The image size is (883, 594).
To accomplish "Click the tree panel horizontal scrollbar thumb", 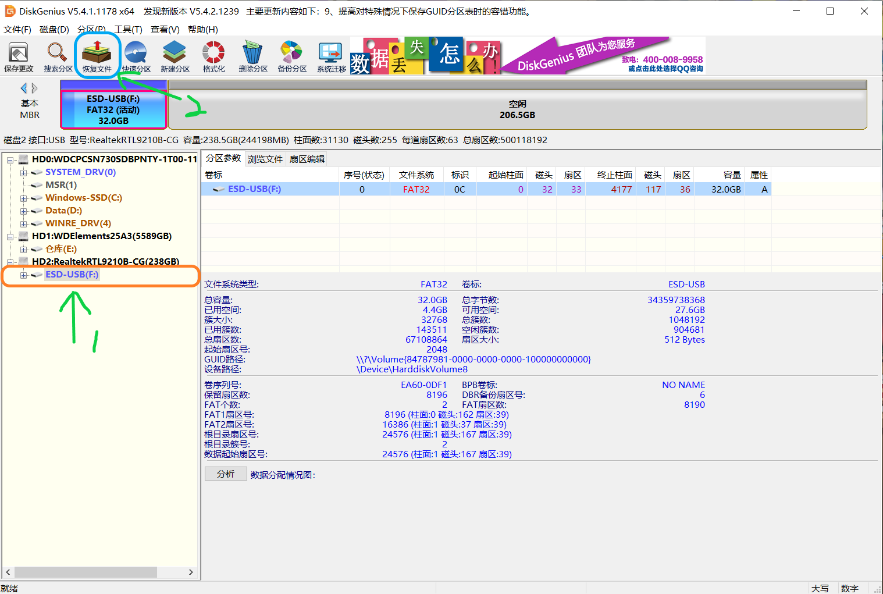I will 85,572.
